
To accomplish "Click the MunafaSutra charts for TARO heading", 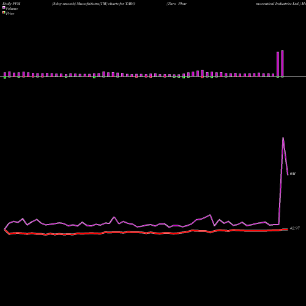I will (x=94, y=4).
